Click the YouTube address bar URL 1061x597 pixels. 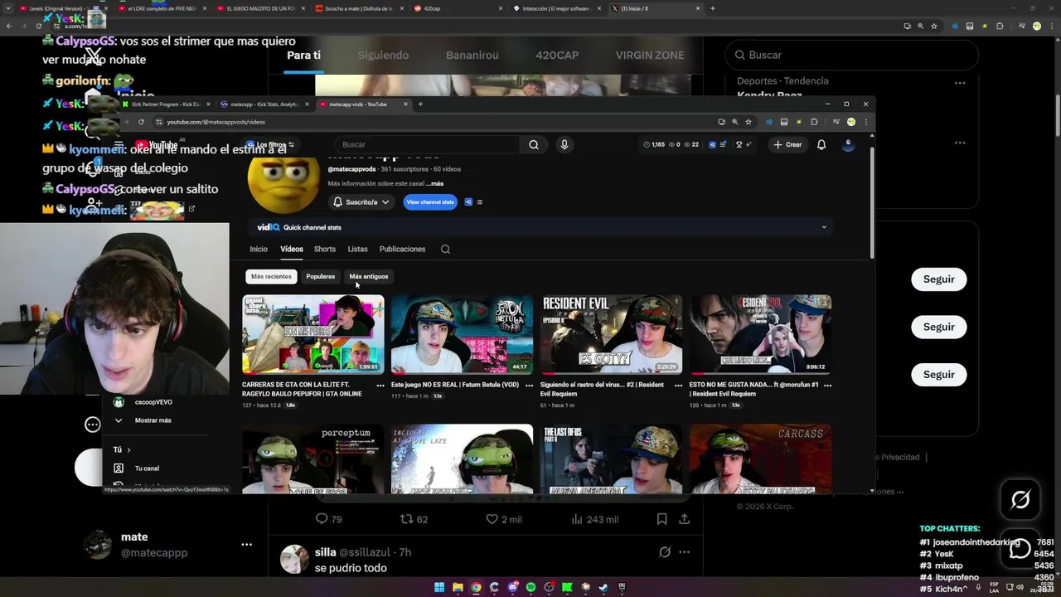(216, 122)
